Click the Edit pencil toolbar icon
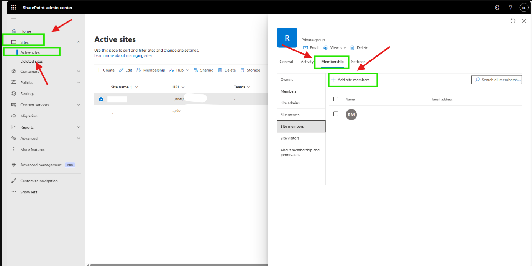The height and width of the screenshot is (266, 532). coord(121,70)
